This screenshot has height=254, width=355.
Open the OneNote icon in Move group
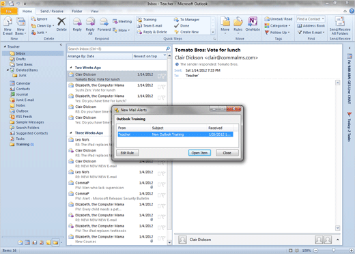253,24
